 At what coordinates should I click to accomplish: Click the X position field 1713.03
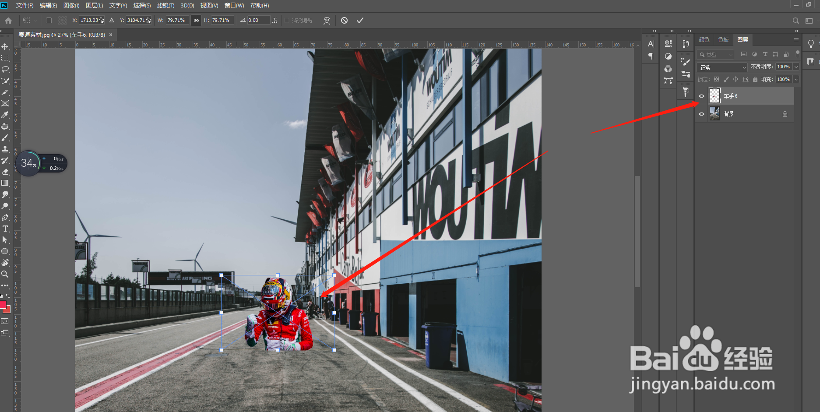point(92,20)
